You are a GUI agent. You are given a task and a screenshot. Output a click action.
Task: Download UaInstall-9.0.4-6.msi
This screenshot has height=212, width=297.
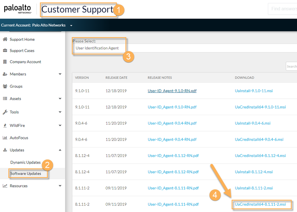tap(253, 123)
